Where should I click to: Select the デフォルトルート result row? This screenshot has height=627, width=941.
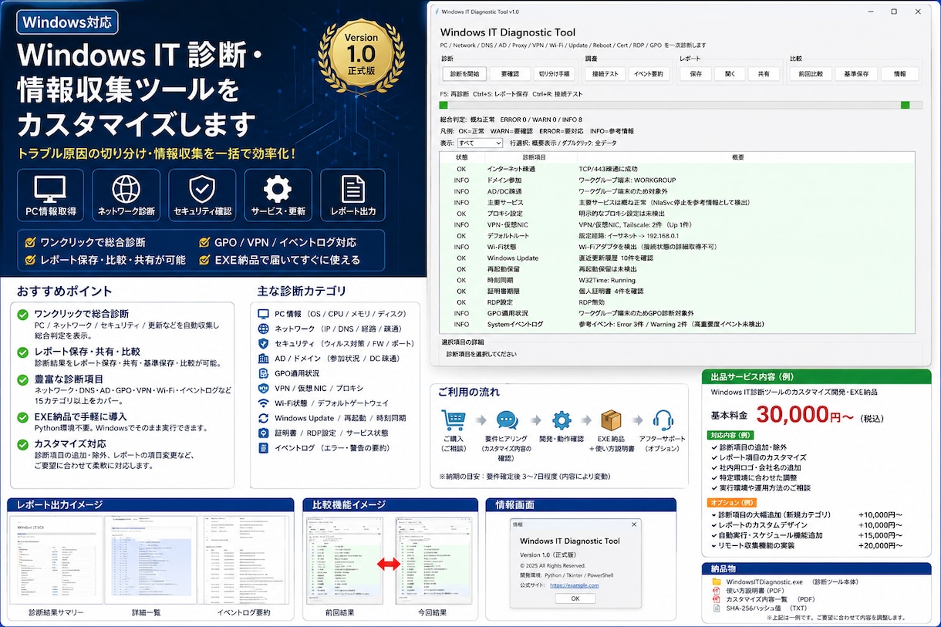pyautogui.click(x=677, y=235)
